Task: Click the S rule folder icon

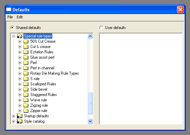Action: (26, 79)
